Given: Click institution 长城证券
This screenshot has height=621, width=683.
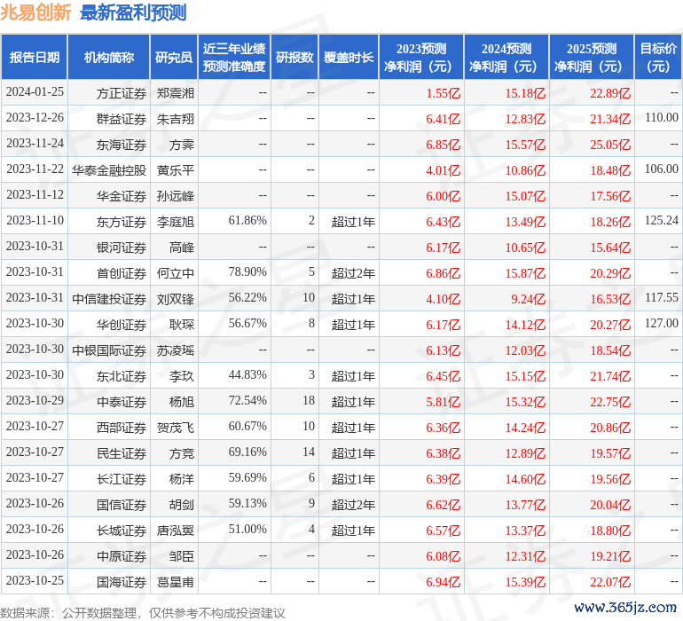Looking at the screenshot, I should click(x=122, y=531).
